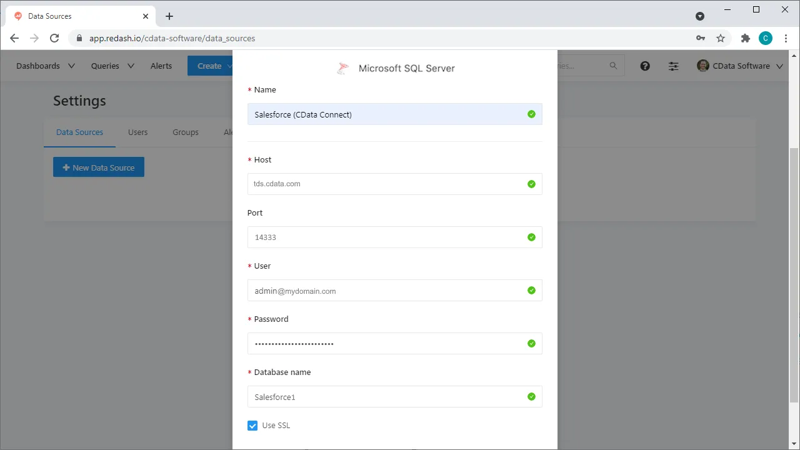This screenshot has height=450, width=800.
Task: Click the Chrome profile avatar icon
Action: point(765,38)
